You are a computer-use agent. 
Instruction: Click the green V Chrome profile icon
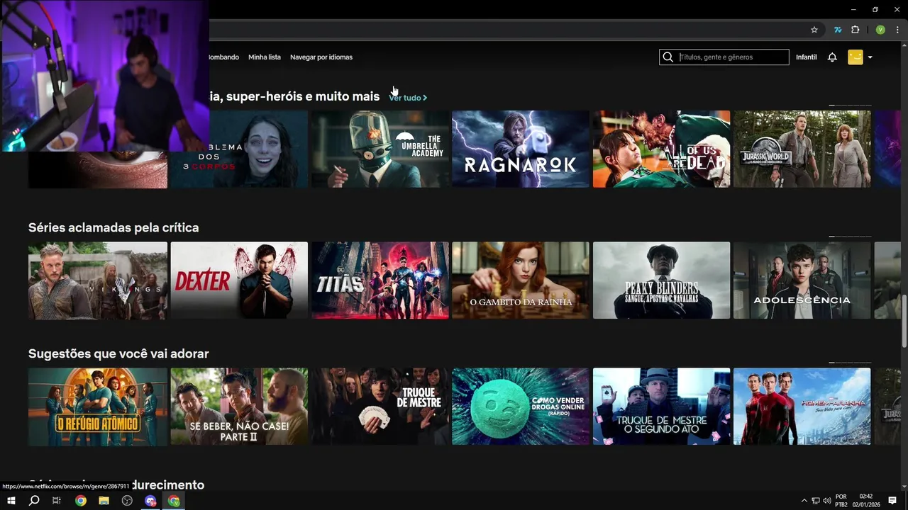880,30
